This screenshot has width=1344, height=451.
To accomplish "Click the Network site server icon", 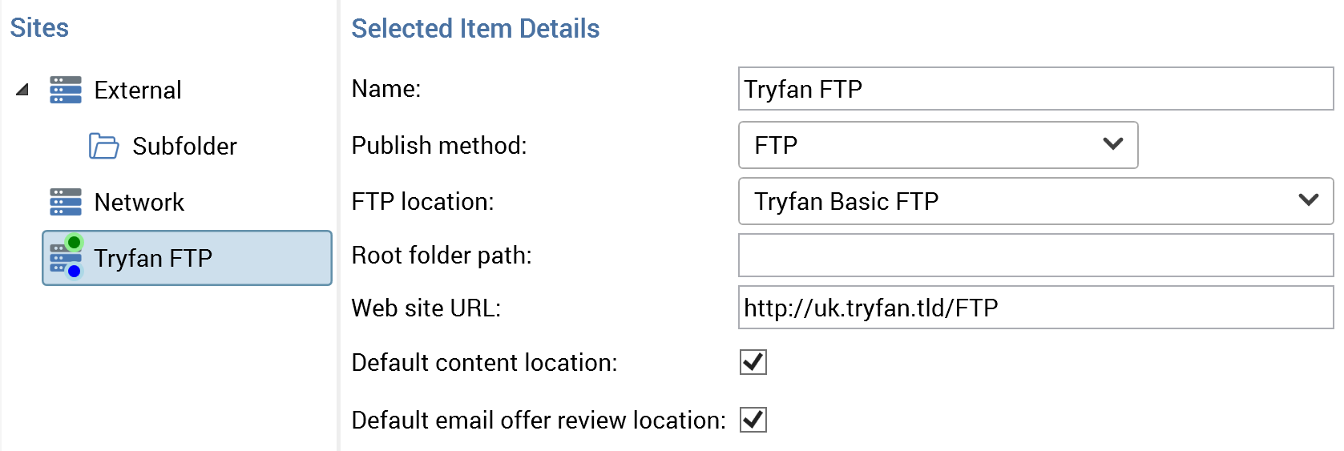I will 66,202.
